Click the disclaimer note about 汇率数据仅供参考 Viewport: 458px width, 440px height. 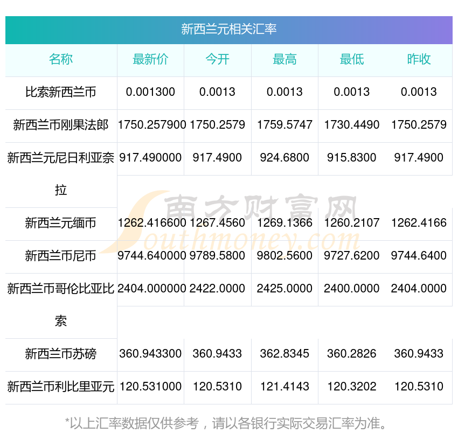pyautogui.click(x=226, y=423)
